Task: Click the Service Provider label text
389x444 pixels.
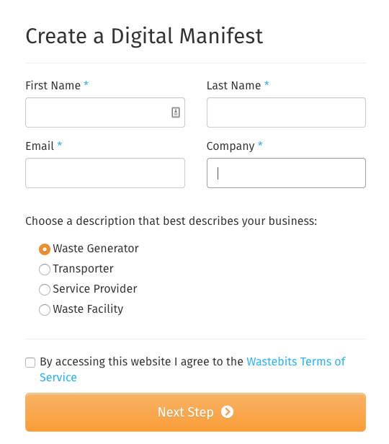Action: click(x=95, y=289)
